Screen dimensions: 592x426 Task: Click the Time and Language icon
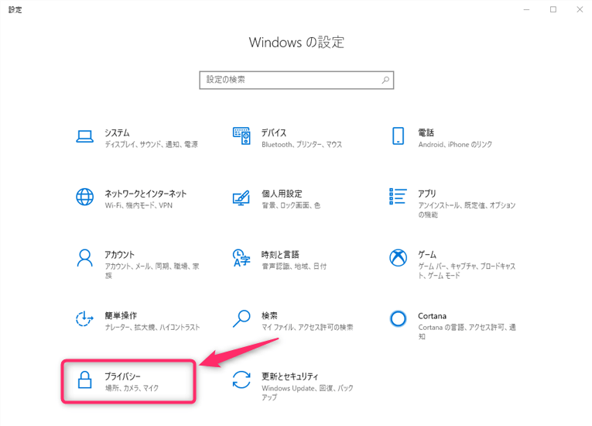241,258
